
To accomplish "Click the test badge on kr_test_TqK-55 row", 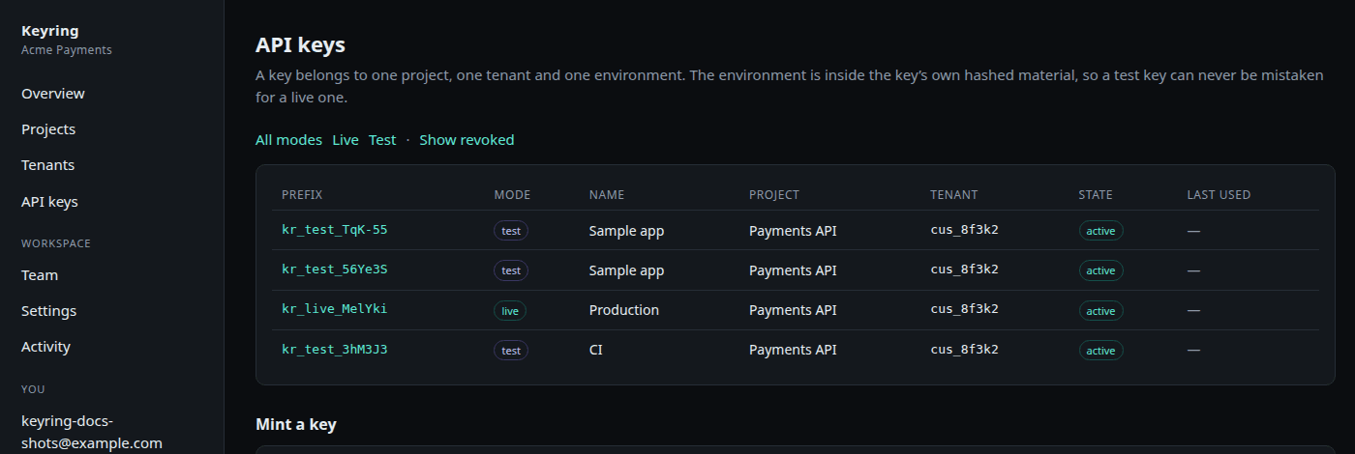I will tap(511, 231).
